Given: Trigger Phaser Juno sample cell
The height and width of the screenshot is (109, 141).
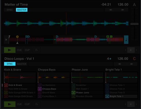Looking at the screenshot, I should tap(87, 93).
